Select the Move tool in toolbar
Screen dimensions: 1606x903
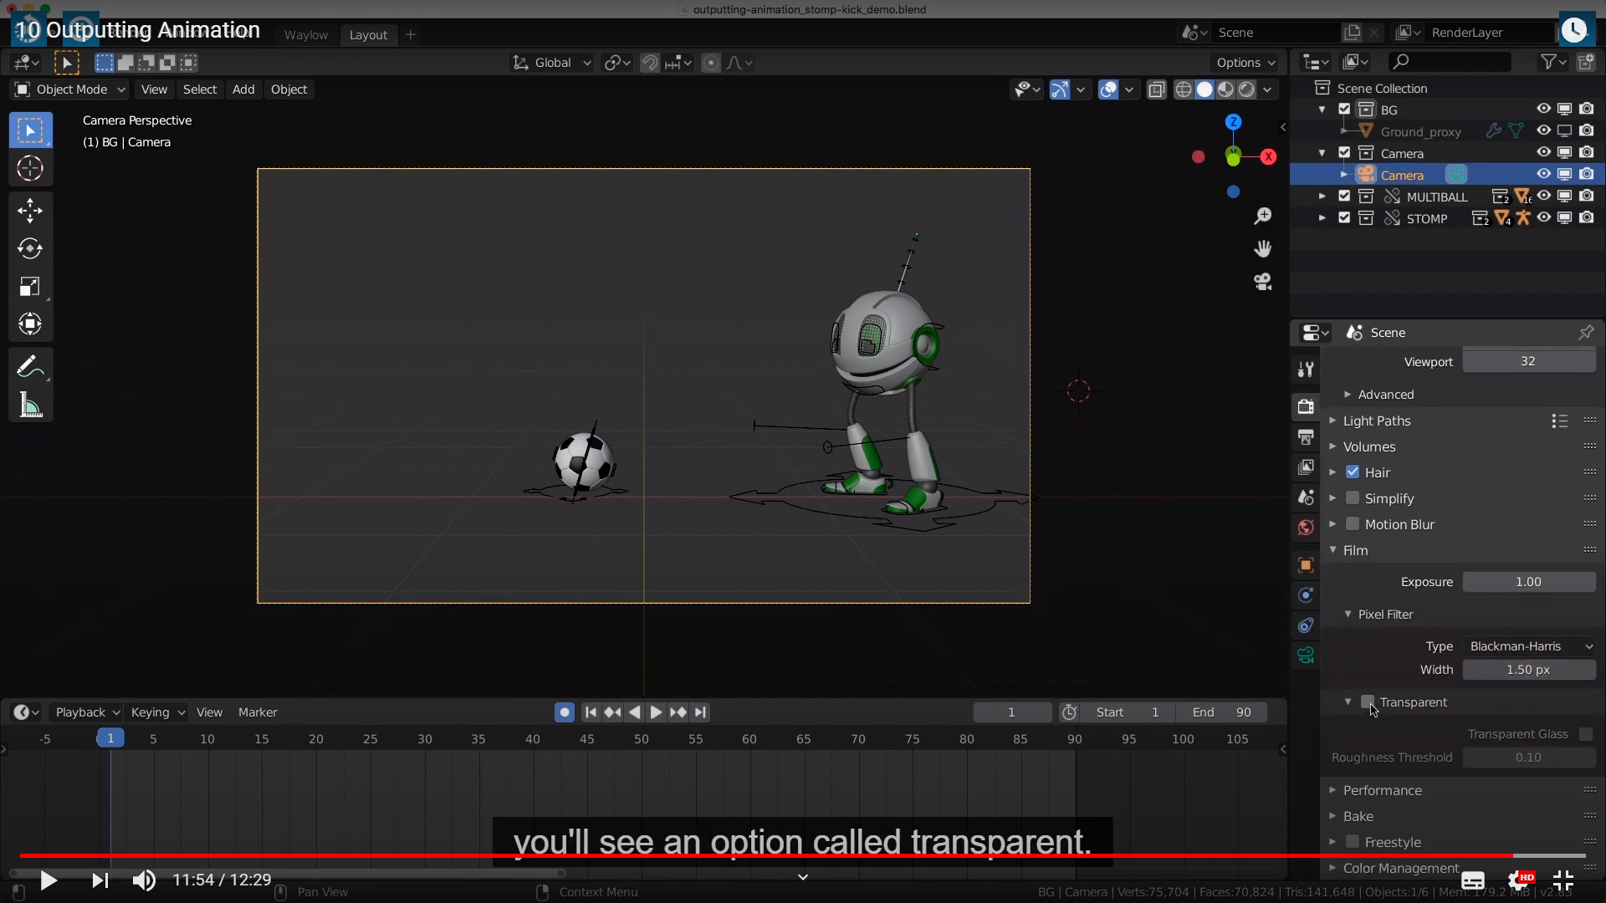click(x=30, y=210)
